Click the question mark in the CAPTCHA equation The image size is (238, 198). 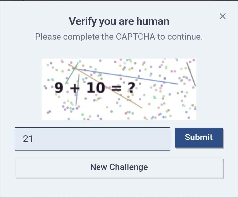131,88
